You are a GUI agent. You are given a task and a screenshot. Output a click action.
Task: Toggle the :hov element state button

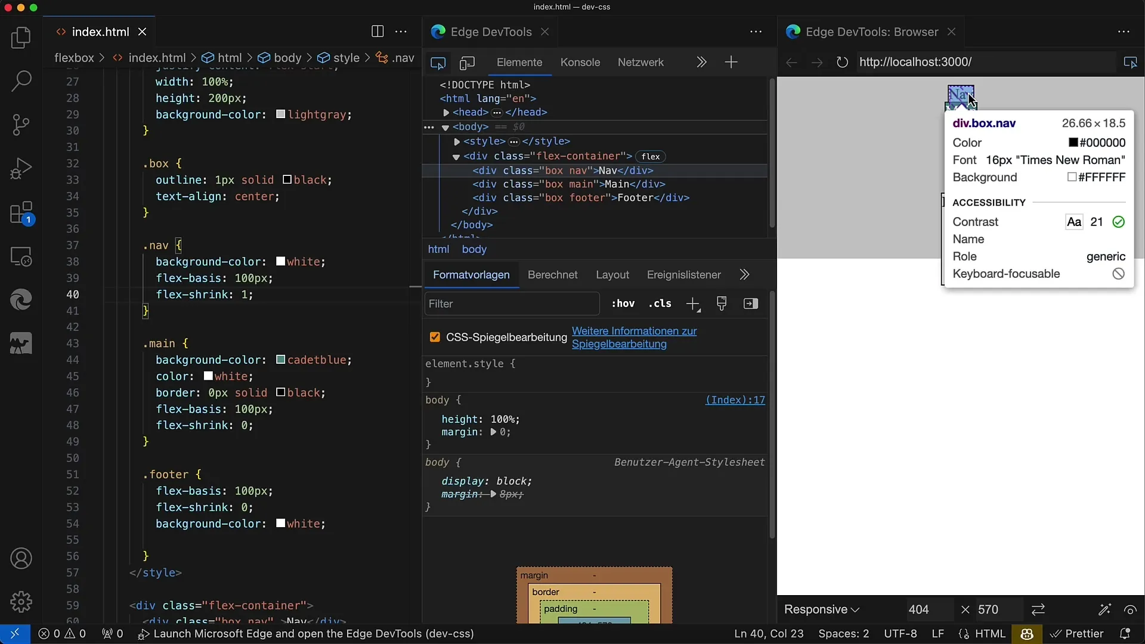(x=623, y=304)
